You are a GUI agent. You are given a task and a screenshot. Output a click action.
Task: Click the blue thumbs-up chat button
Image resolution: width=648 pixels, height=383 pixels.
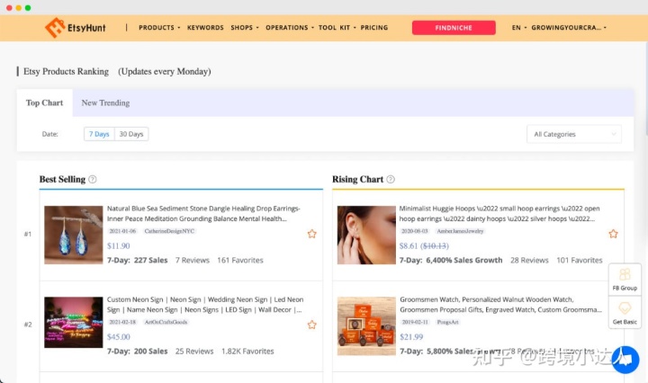click(x=625, y=360)
